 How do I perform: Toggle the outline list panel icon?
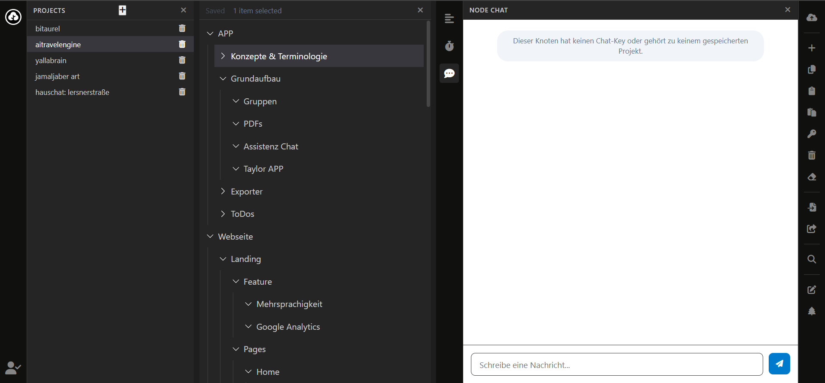click(449, 19)
